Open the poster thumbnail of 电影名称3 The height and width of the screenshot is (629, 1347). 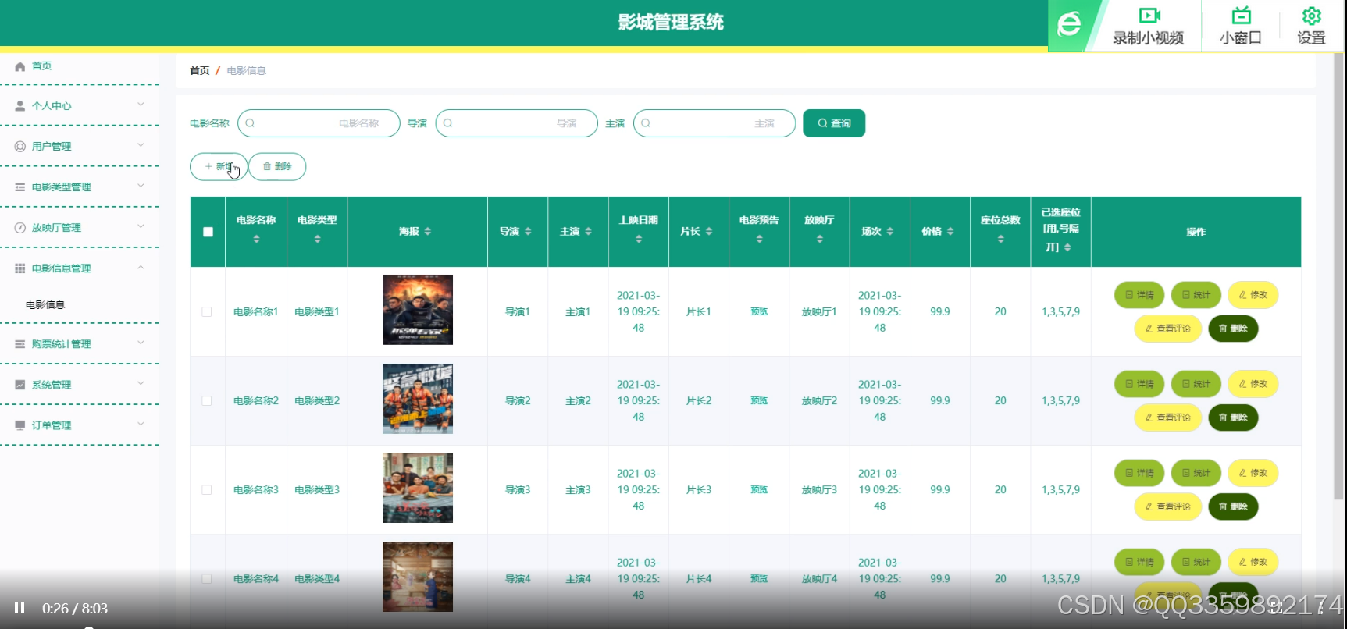(418, 488)
